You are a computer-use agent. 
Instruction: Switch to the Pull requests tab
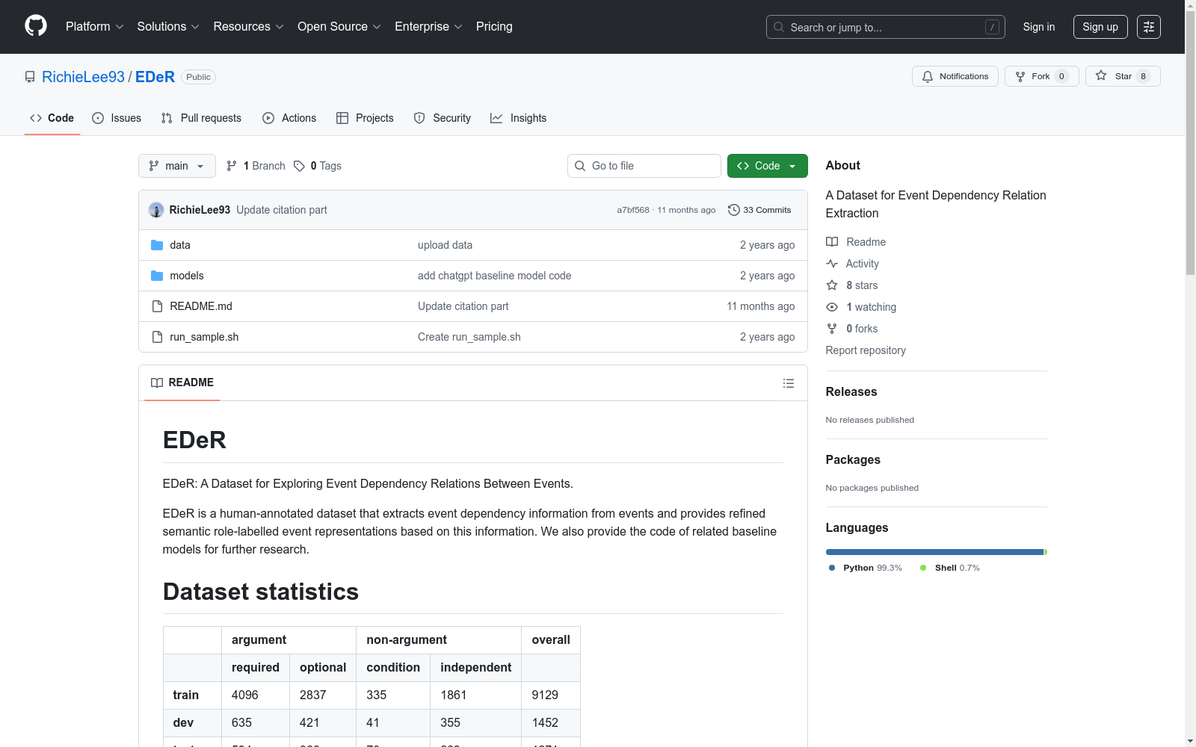click(x=201, y=118)
